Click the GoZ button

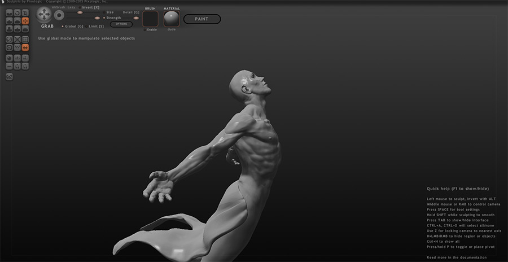(10, 76)
